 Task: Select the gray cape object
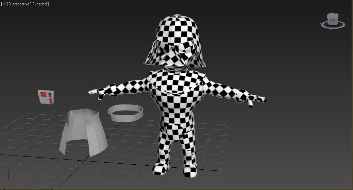(x=82, y=132)
